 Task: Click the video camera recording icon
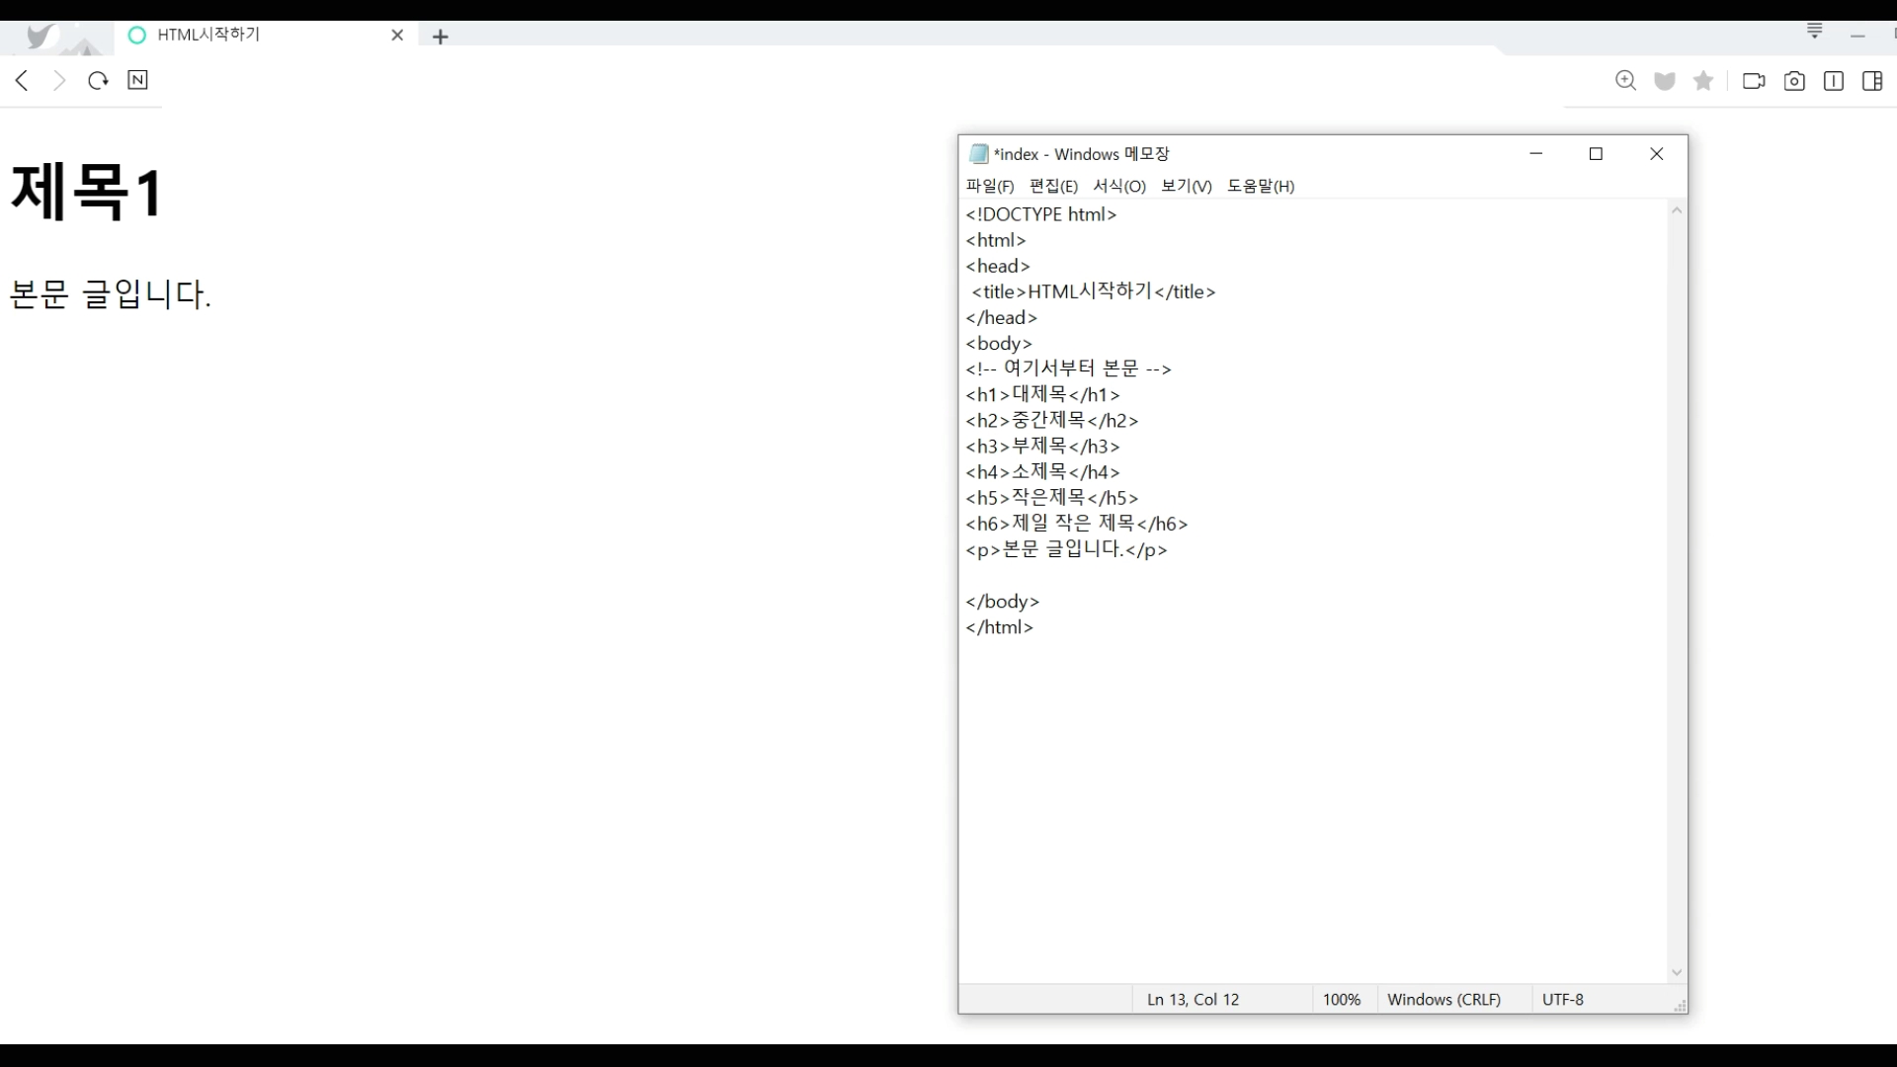tap(1754, 81)
